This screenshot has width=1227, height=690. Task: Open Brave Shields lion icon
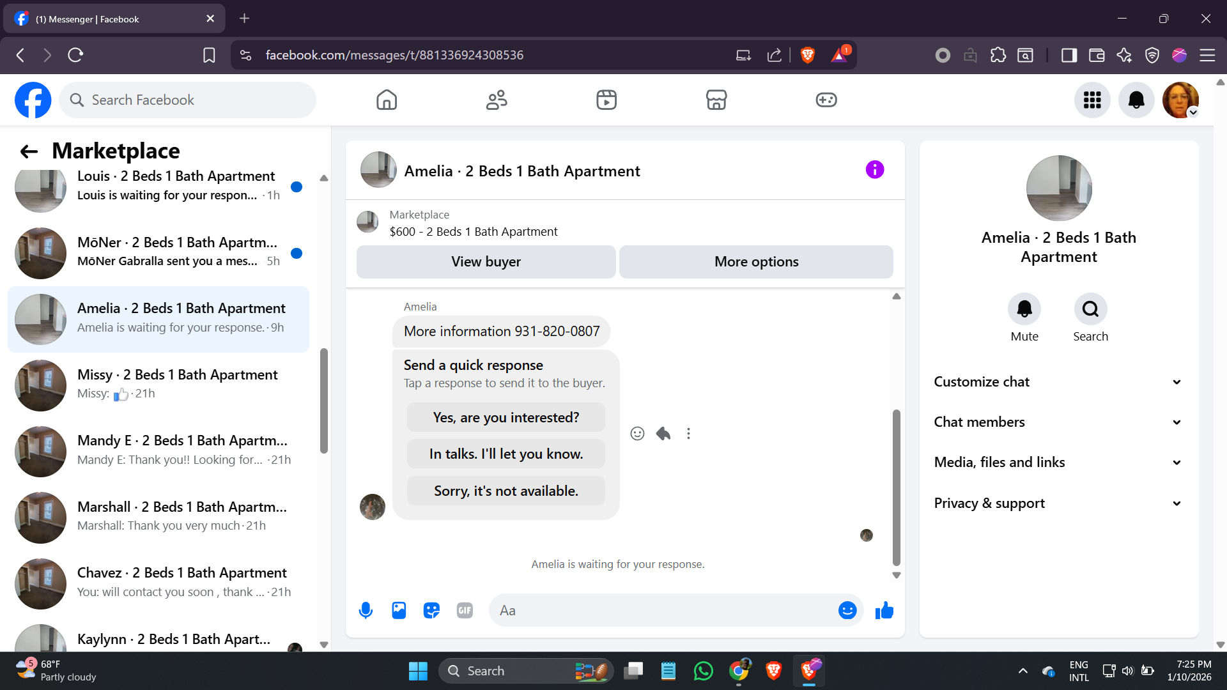click(x=808, y=55)
